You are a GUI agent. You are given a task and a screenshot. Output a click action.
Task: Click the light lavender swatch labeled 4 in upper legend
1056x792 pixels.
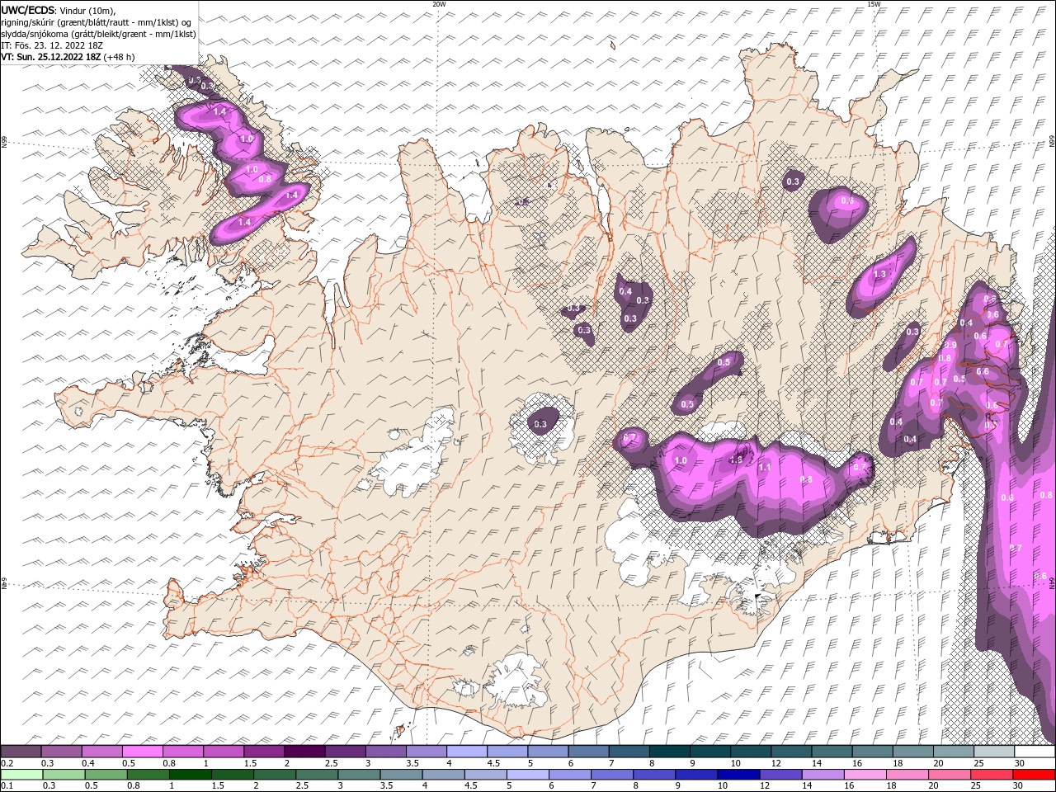(466, 752)
